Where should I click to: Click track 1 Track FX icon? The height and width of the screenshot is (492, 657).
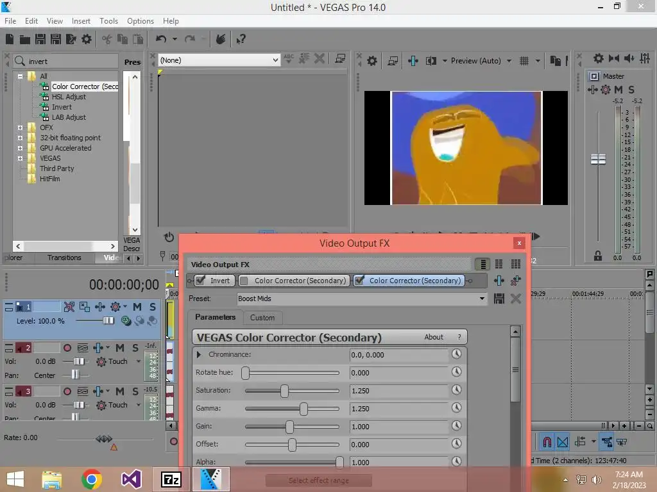coord(99,307)
